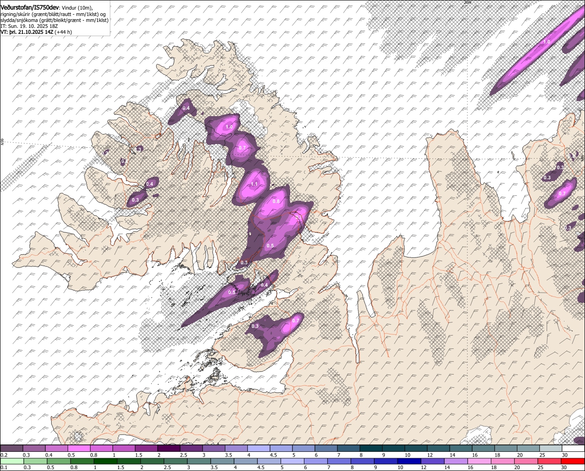The height and width of the screenshot is (471, 585).
Task: Pick lower swatch between 7 and 8
Action: point(340,461)
